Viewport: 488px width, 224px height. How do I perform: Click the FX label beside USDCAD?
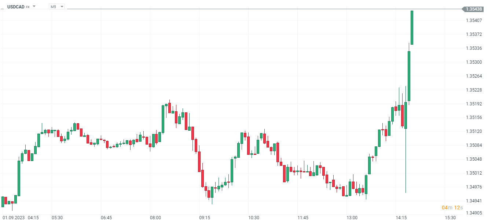coord(27,7)
